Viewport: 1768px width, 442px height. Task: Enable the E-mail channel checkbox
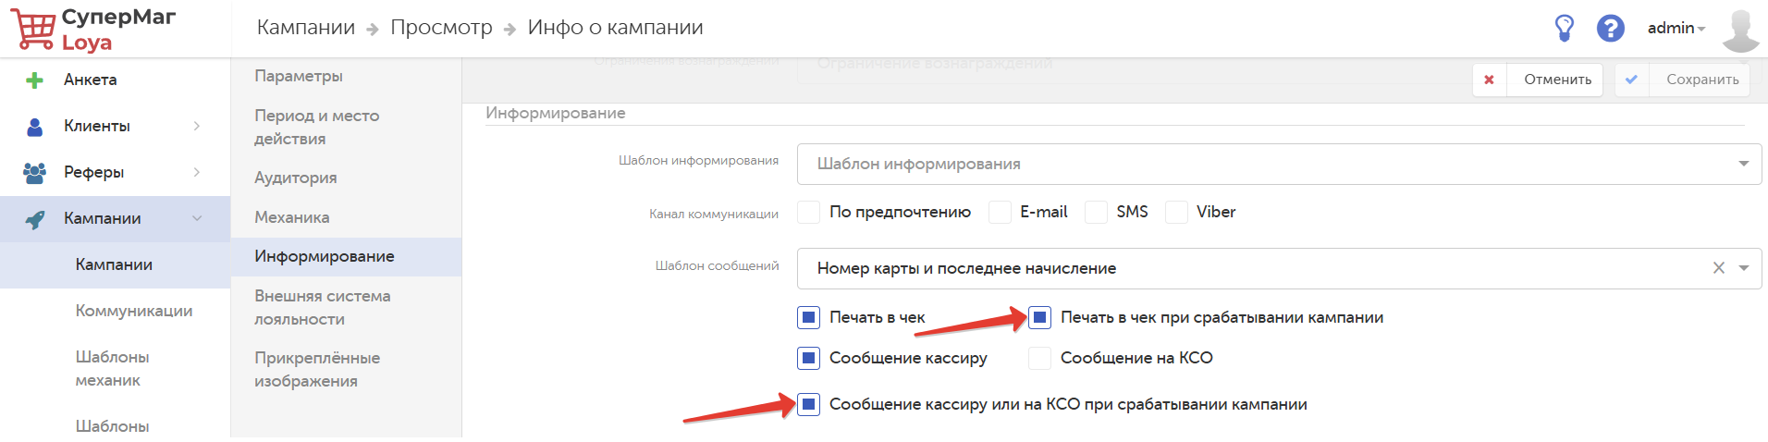[1000, 213]
